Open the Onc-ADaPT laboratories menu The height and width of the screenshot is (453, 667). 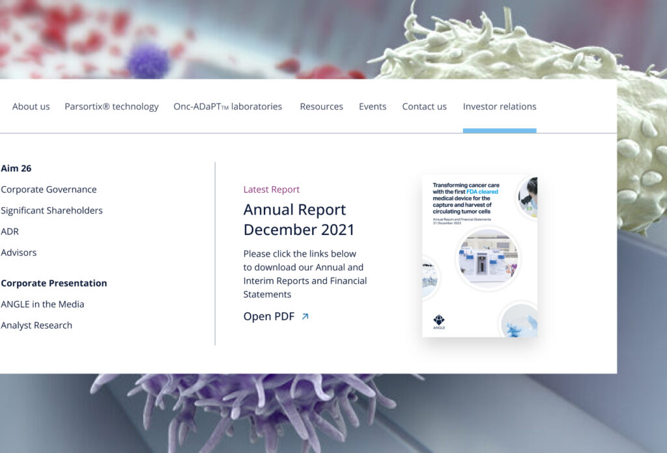coord(227,107)
